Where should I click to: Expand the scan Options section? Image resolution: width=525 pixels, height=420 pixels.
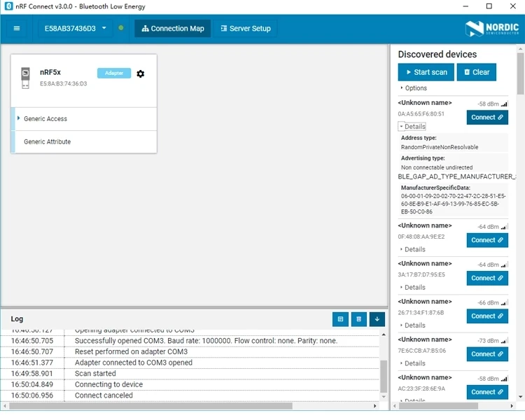pos(413,88)
